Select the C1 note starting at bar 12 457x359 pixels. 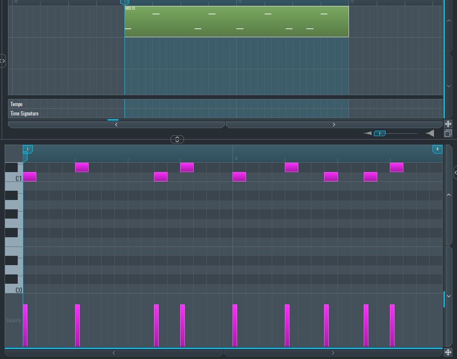coord(239,177)
